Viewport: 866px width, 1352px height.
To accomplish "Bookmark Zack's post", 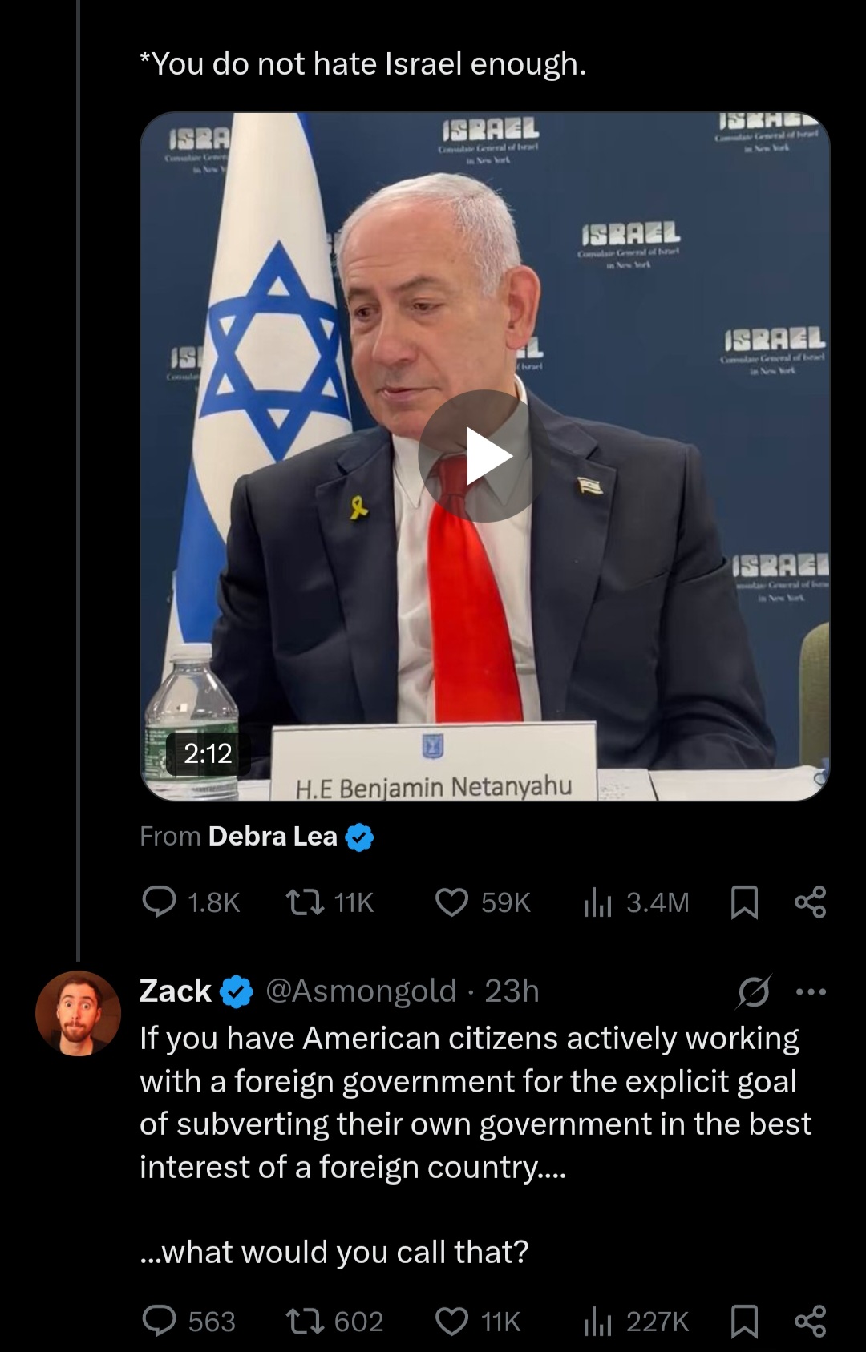I will coord(744,1321).
